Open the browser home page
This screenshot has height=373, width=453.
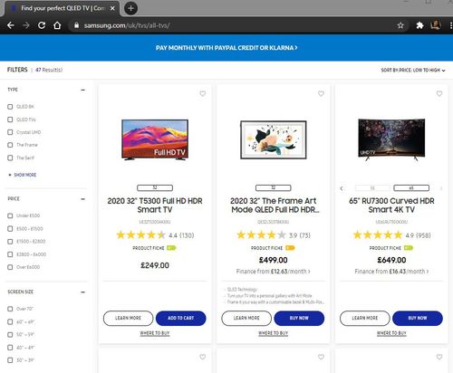coord(57,25)
